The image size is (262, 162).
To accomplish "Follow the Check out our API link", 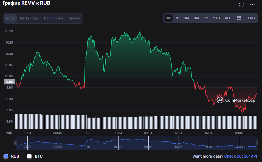I will [x=240, y=156].
